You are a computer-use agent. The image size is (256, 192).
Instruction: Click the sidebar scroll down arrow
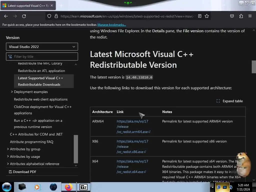76,165
